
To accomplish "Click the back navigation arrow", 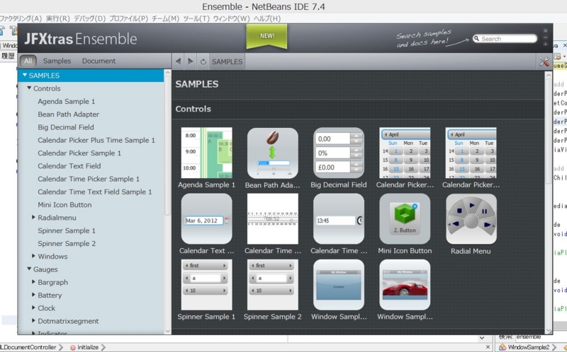I will tap(178, 61).
